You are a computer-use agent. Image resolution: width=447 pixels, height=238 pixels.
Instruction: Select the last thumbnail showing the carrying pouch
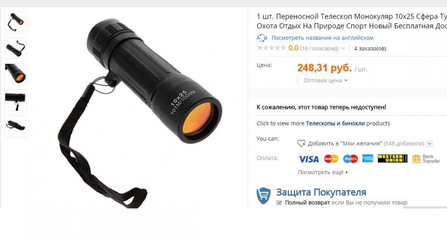pos(16,126)
